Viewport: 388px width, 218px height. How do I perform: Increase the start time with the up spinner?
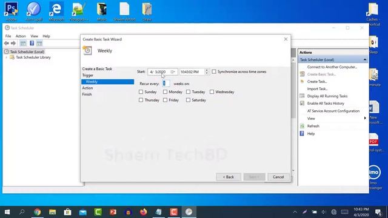[207, 70]
